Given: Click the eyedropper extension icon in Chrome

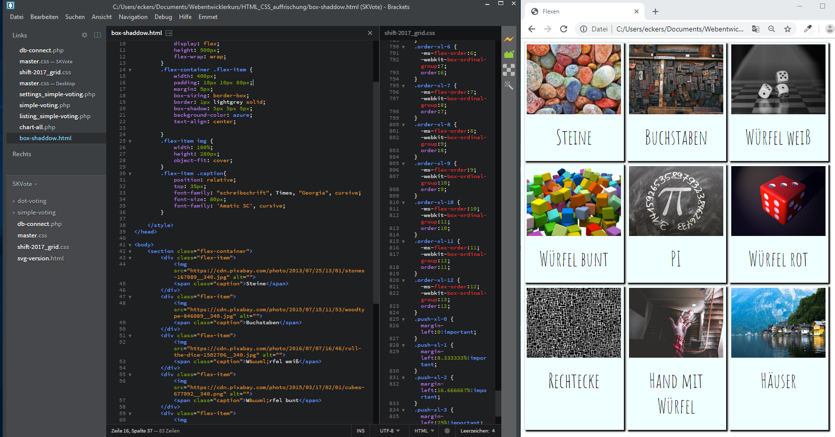Looking at the screenshot, I should [x=808, y=29].
